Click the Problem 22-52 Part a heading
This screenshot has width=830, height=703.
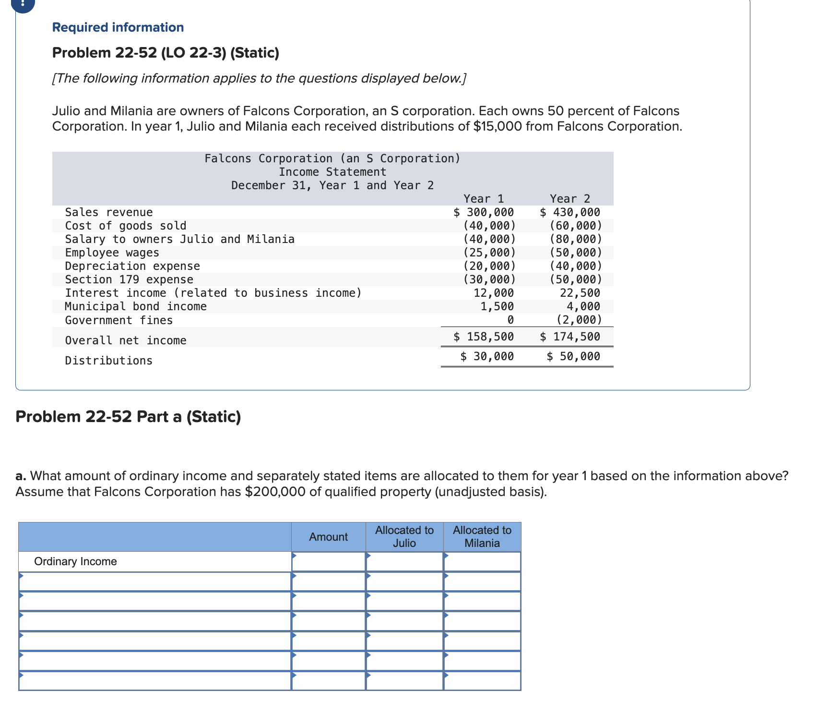tap(128, 417)
